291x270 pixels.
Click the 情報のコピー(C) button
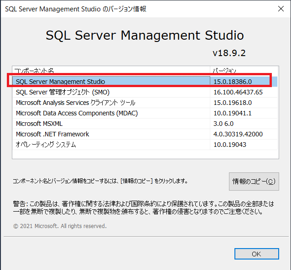(x=254, y=182)
